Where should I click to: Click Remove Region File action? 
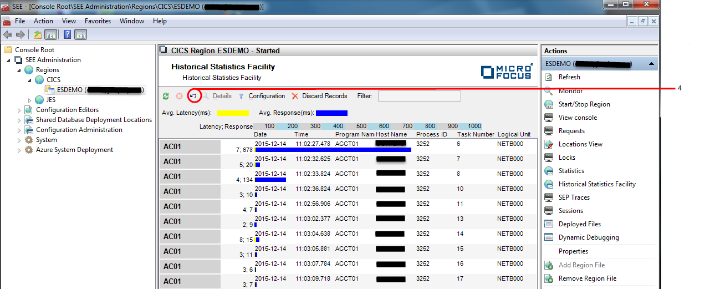tap(588, 278)
